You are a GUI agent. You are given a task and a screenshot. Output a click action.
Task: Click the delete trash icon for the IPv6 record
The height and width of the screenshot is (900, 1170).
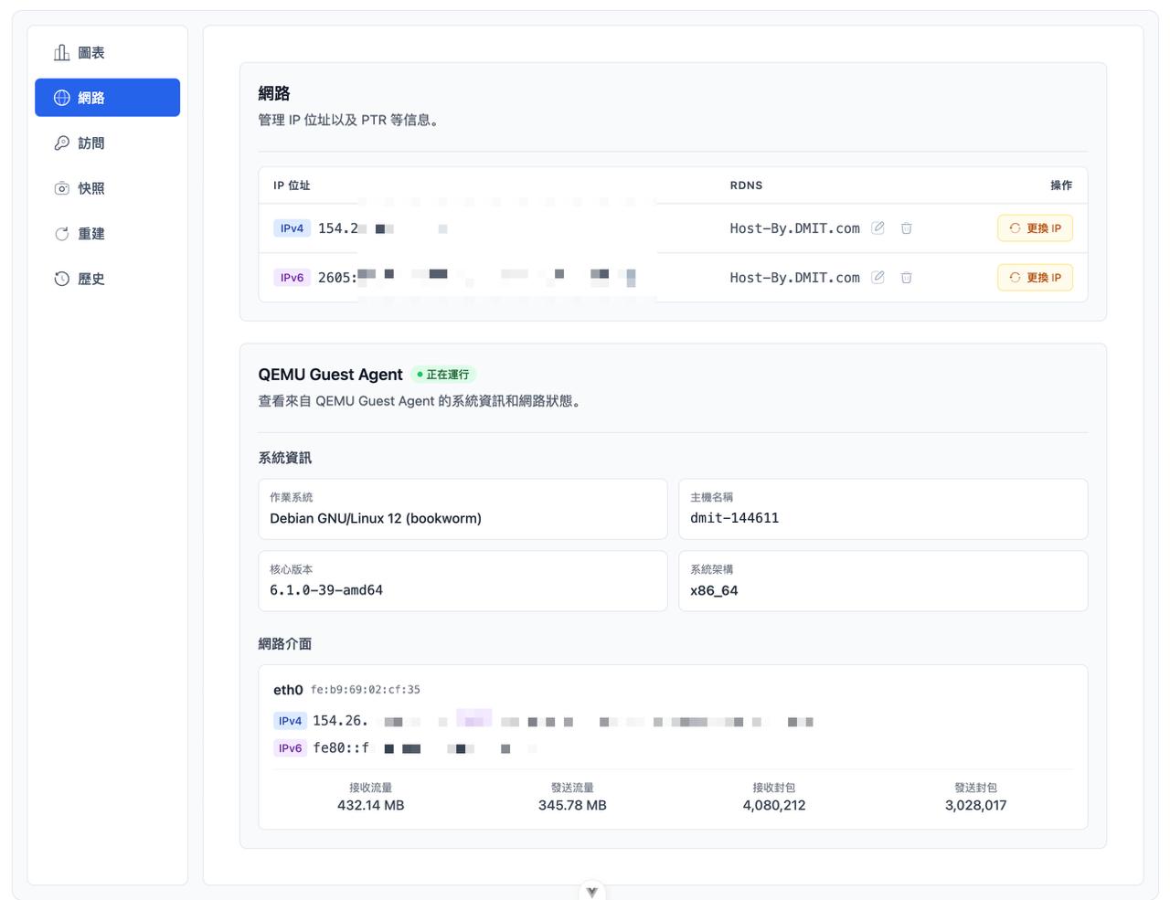click(x=906, y=277)
